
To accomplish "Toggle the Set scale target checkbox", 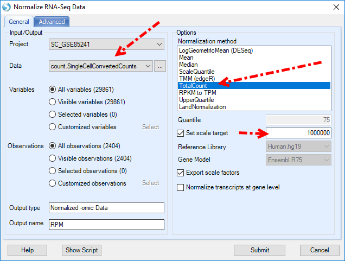I will pyautogui.click(x=181, y=133).
